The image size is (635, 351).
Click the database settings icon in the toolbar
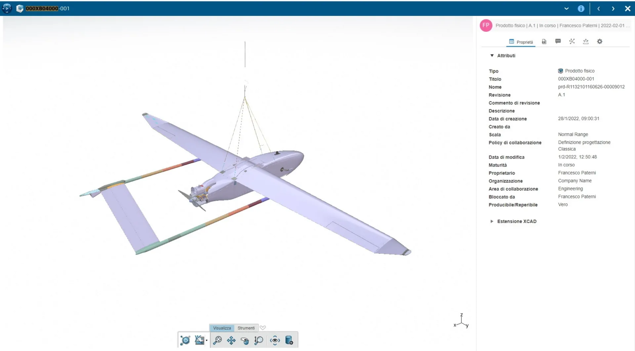tap(289, 340)
